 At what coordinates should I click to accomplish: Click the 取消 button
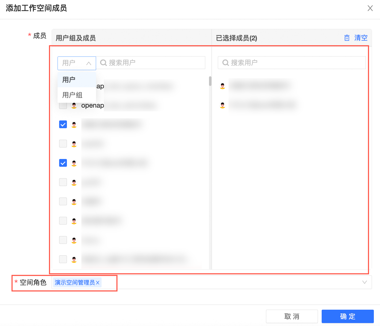coord(292,316)
